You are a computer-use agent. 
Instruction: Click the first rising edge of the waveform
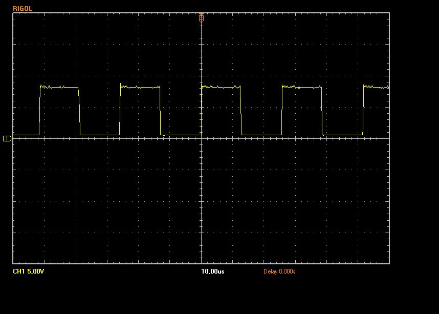pyautogui.click(x=39, y=111)
